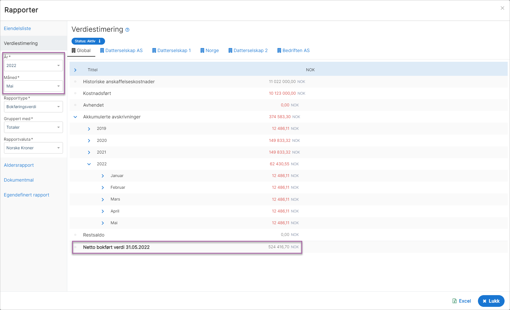Click the 374 583,30 accumulated depreciation value
This screenshot has height=310, width=510.
[280, 117]
